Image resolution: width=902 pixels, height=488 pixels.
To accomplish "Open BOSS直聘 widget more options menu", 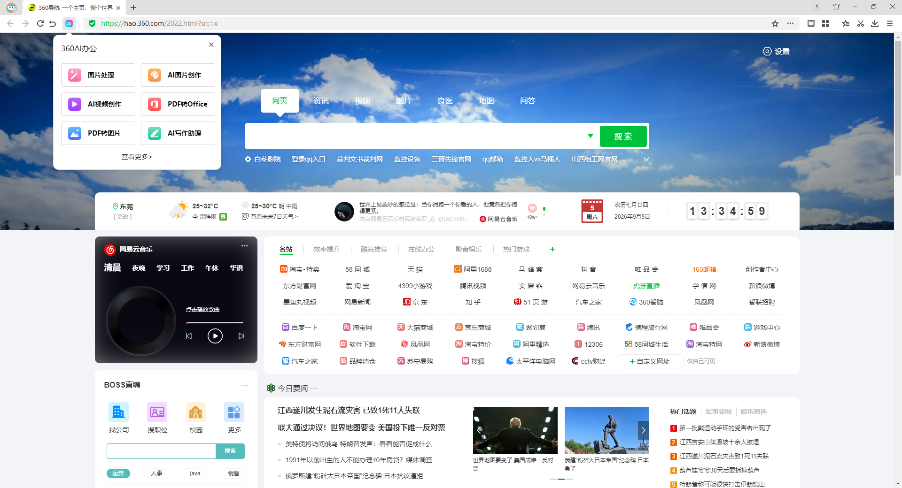I will pyautogui.click(x=244, y=385).
